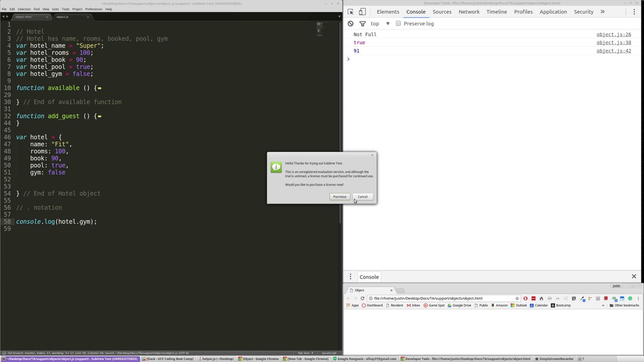Open the DevTools three-dot customize menu
This screenshot has width=644, height=362.
pyautogui.click(x=634, y=12)
